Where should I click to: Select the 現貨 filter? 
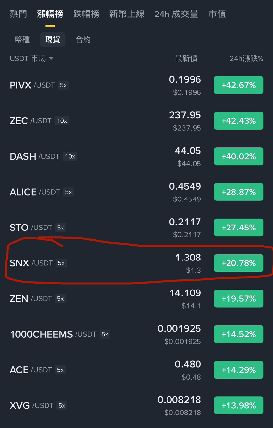[53, 40]
